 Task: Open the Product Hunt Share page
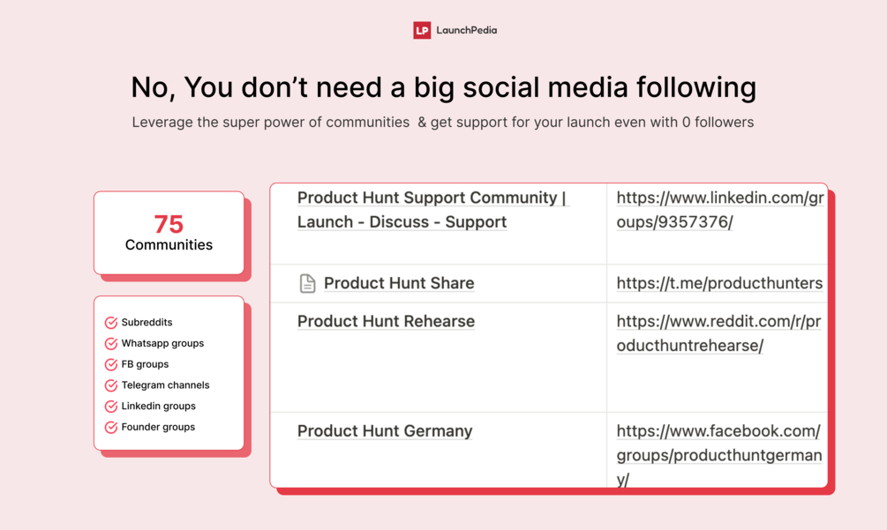(399, 283)
